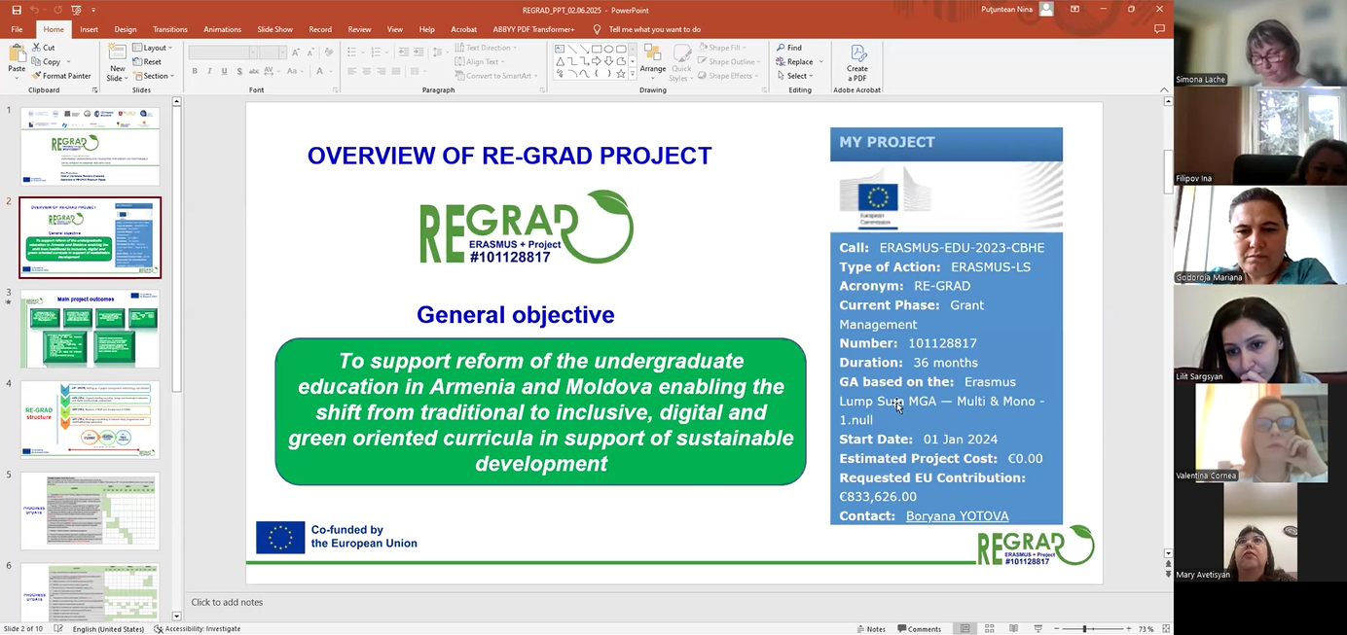Screen dimensions: 1347x635
Task: Click the zoom slider handle
Action: 1084,629
